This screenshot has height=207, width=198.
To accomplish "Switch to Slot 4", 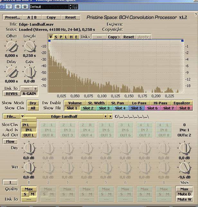I will 120,108.
